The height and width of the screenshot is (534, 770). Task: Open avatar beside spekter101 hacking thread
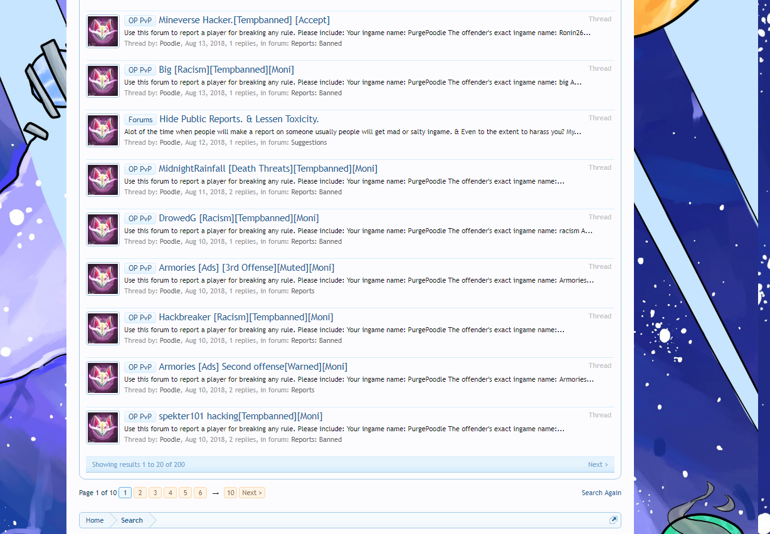[x=103, y=427]
